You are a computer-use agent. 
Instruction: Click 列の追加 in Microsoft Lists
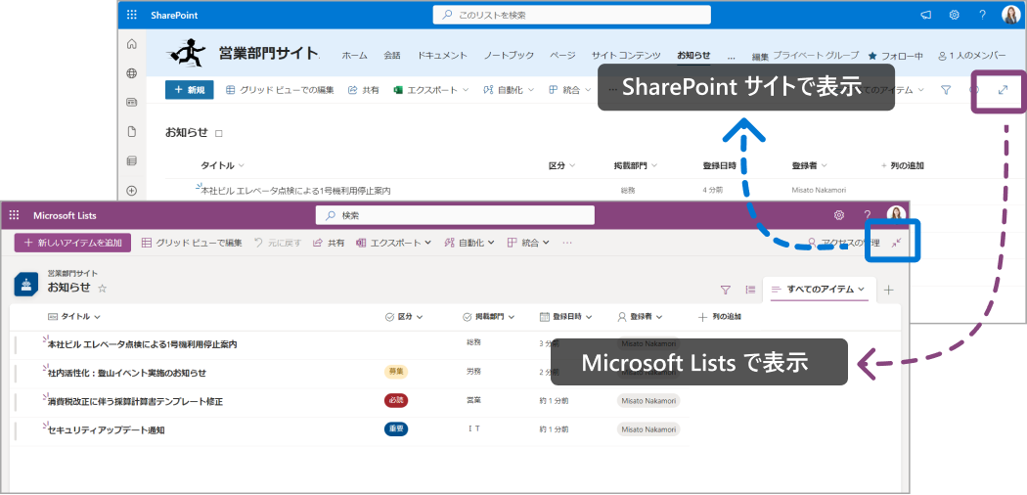pos(719,317)
